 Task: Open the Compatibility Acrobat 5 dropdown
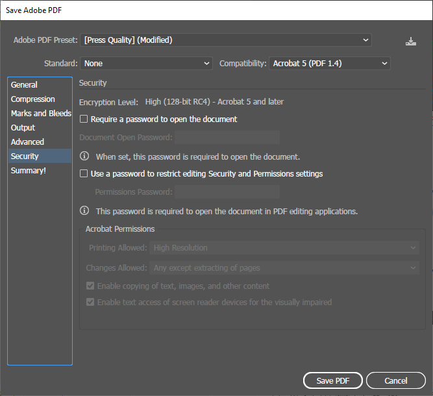pyautogui.click(x=330, y=64)
